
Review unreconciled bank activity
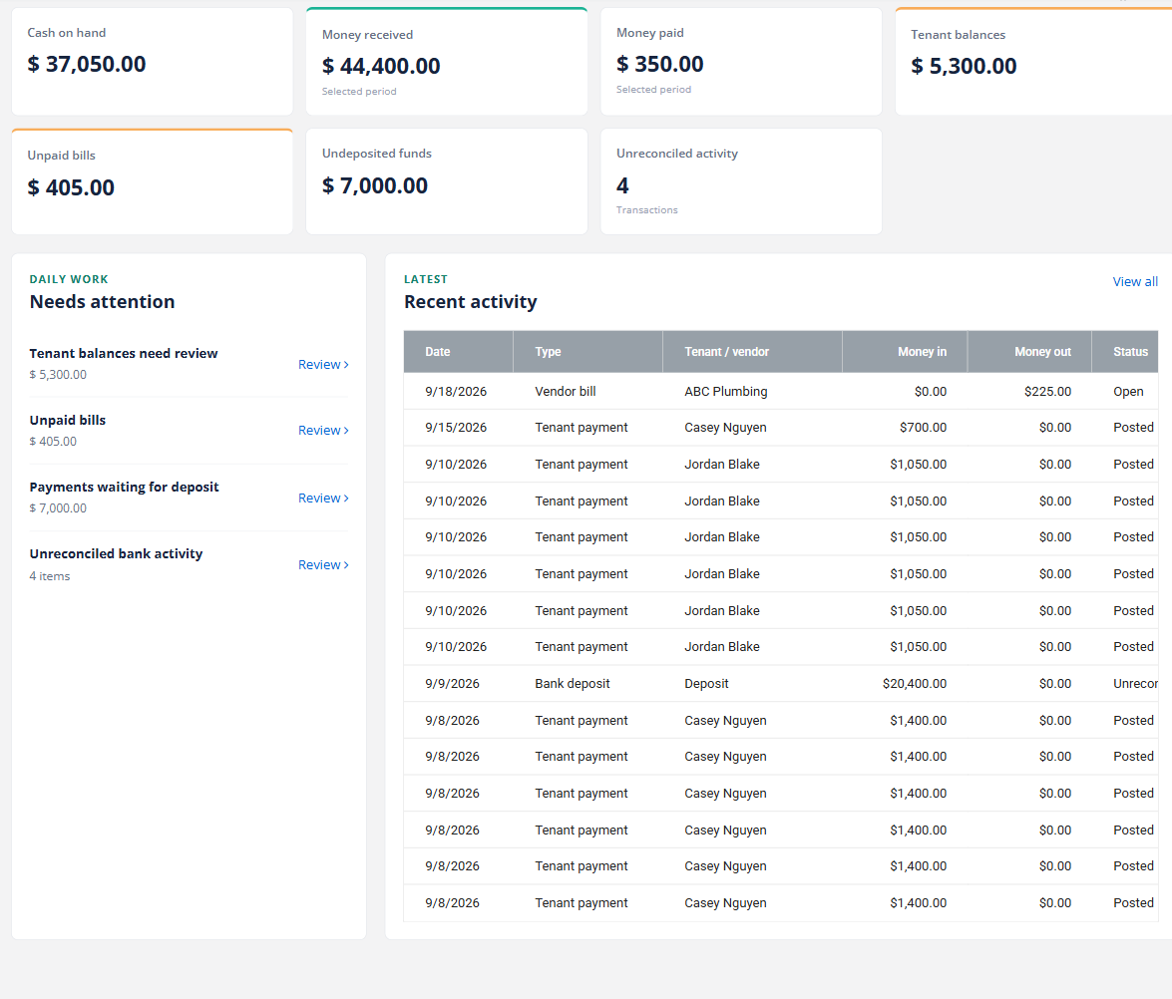323,565
